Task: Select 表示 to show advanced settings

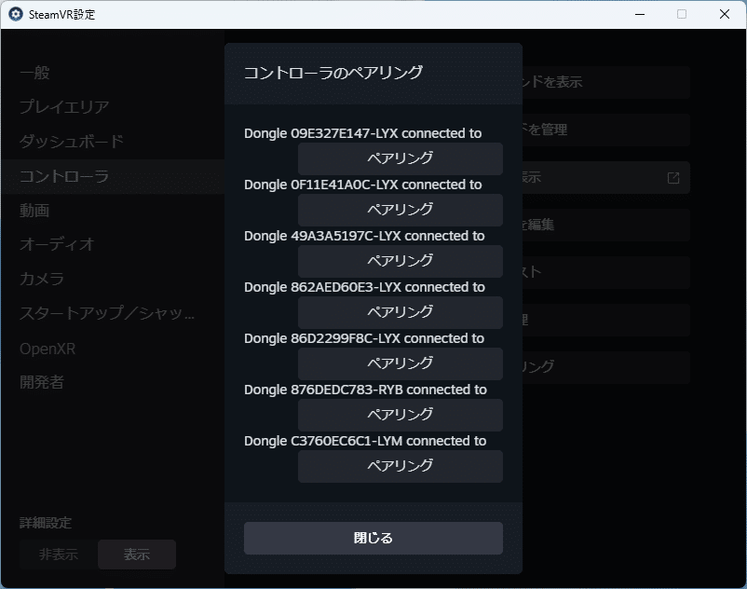Action: pyautogui.click(x=136, y=555)
